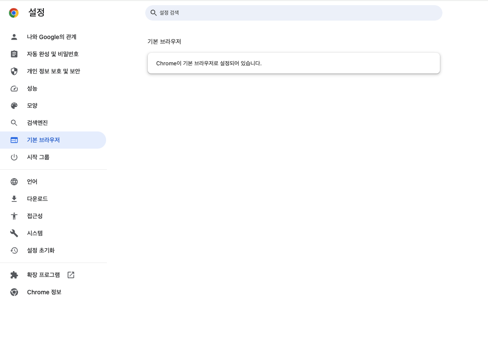Click the wrench icon for 시스템
The width and height of the screenshot is (488, 354).
coord(14,233)
